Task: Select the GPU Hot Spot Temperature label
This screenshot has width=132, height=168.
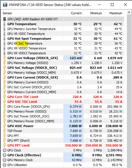Action: coord(29,39)
